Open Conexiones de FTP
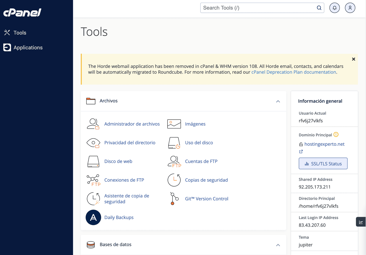The height and width of the screenshot is (255, 366). point(124,180)
